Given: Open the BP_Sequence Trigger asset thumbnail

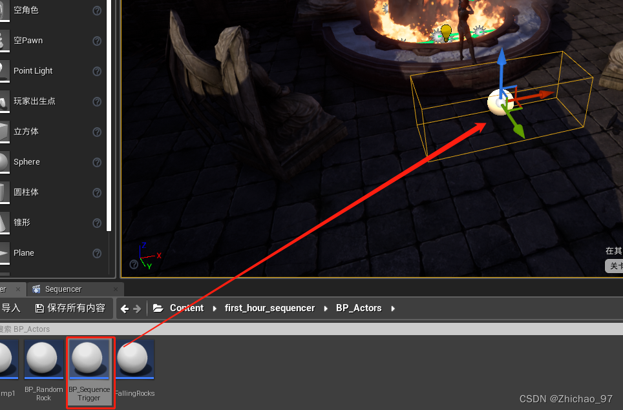Looking at the screenshot, I should coord(90,359).
